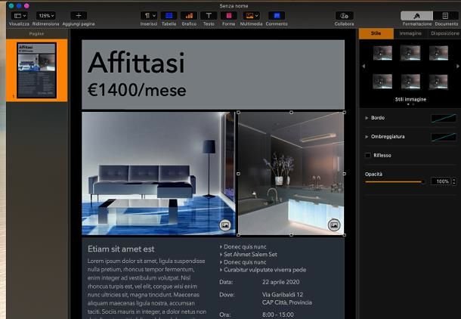Show previous image styles with left arrow
The width and height of the screenshot is (461, 319).
(364, 67)
